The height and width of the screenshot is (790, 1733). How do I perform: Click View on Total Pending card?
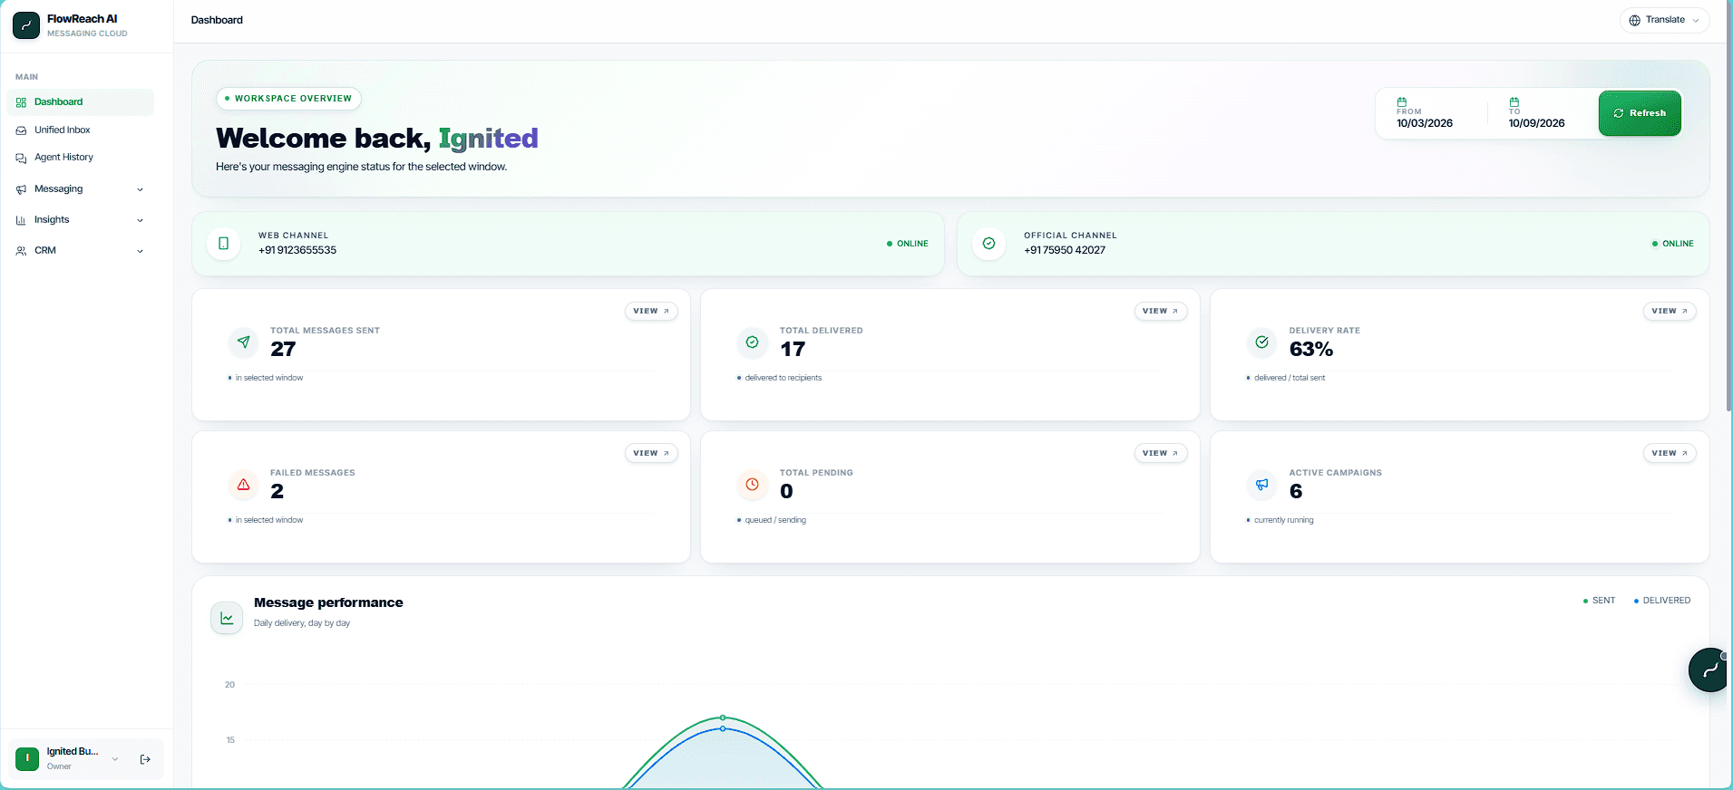click(1161, 453)
